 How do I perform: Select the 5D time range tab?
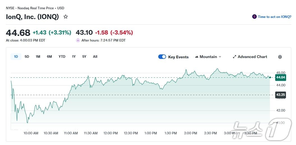click(x=27, y=57)
